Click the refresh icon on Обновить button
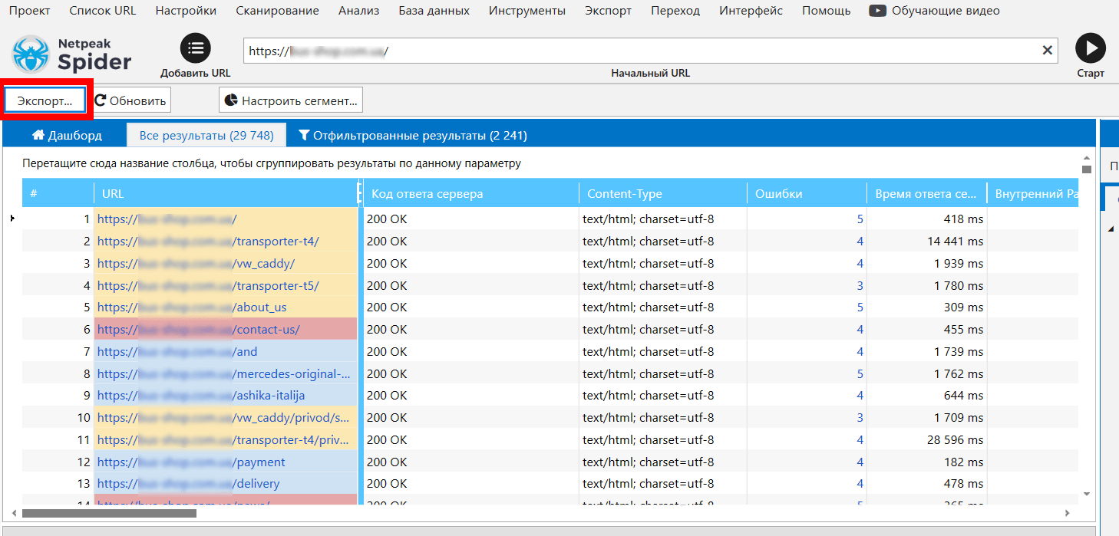The image size is (1119, 536). 101,100
